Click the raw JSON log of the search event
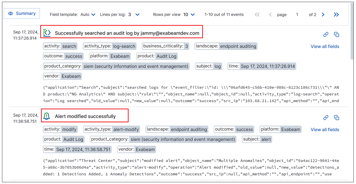This screenshot has height=184, width=356. click(x=191, y=94)
